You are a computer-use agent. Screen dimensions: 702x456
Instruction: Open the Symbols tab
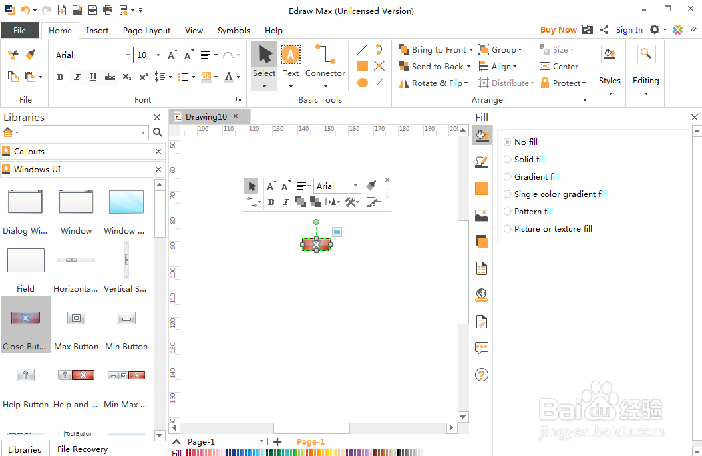[x=234, y=31]
